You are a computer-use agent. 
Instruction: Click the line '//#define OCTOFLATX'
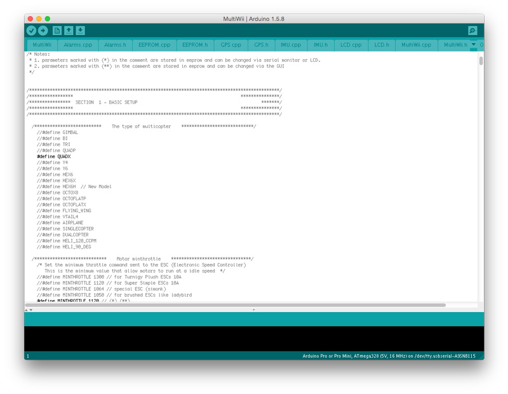point(61,205)
